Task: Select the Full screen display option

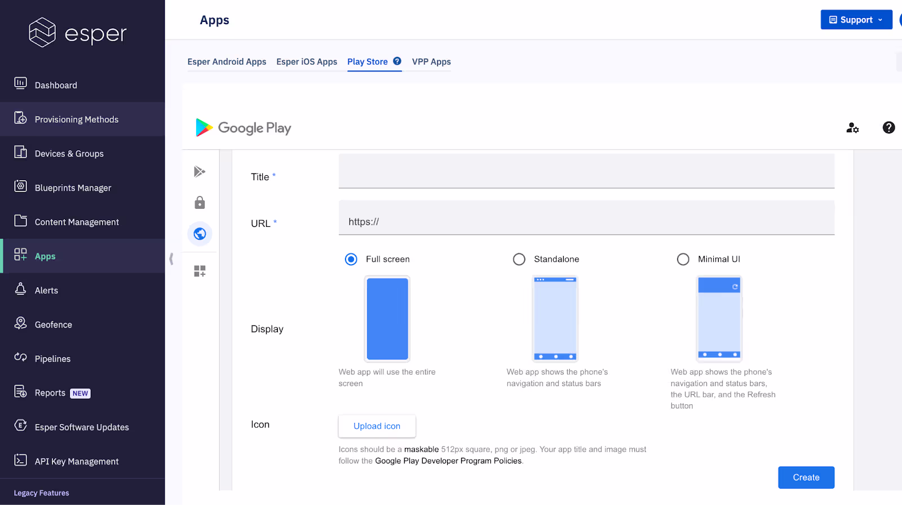Action: [351, 259]
